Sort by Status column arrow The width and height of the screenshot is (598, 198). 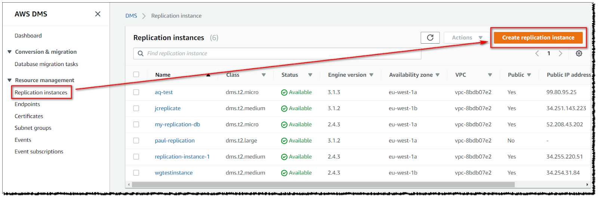(x=310, y=75)
